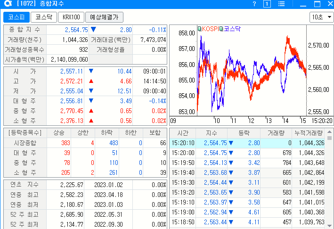334x229 pixels.
Task: Click the 연중 최저 date 2023.01.03
Action: (x=108, y=204)
